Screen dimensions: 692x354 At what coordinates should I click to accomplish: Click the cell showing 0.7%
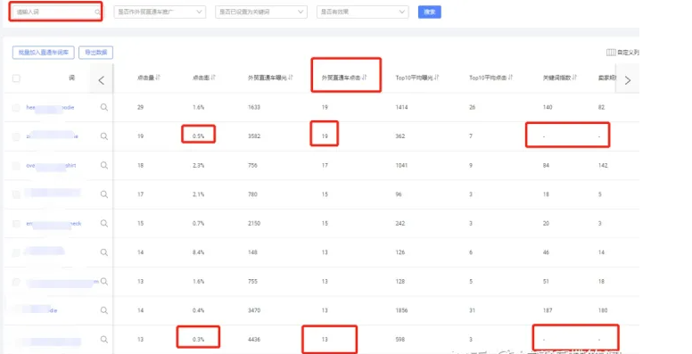(x=198, y=223)
